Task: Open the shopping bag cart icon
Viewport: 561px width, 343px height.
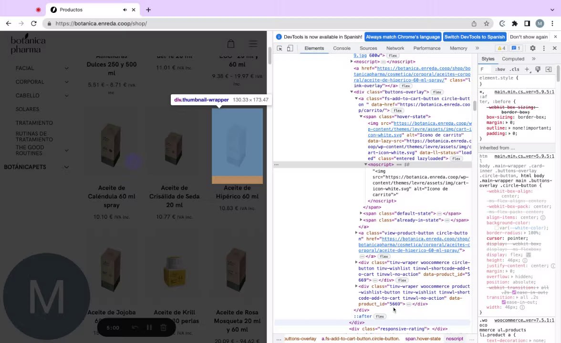Action: [x=231, y=44]
